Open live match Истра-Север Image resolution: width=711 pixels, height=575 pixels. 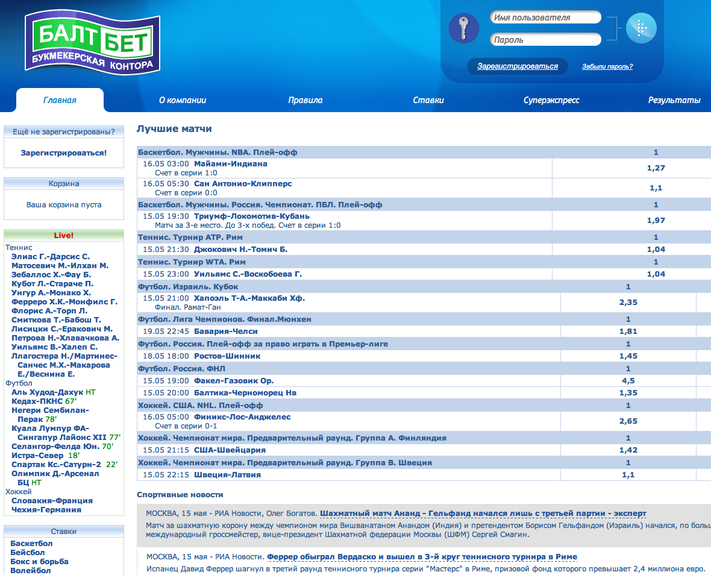point(37,455)
